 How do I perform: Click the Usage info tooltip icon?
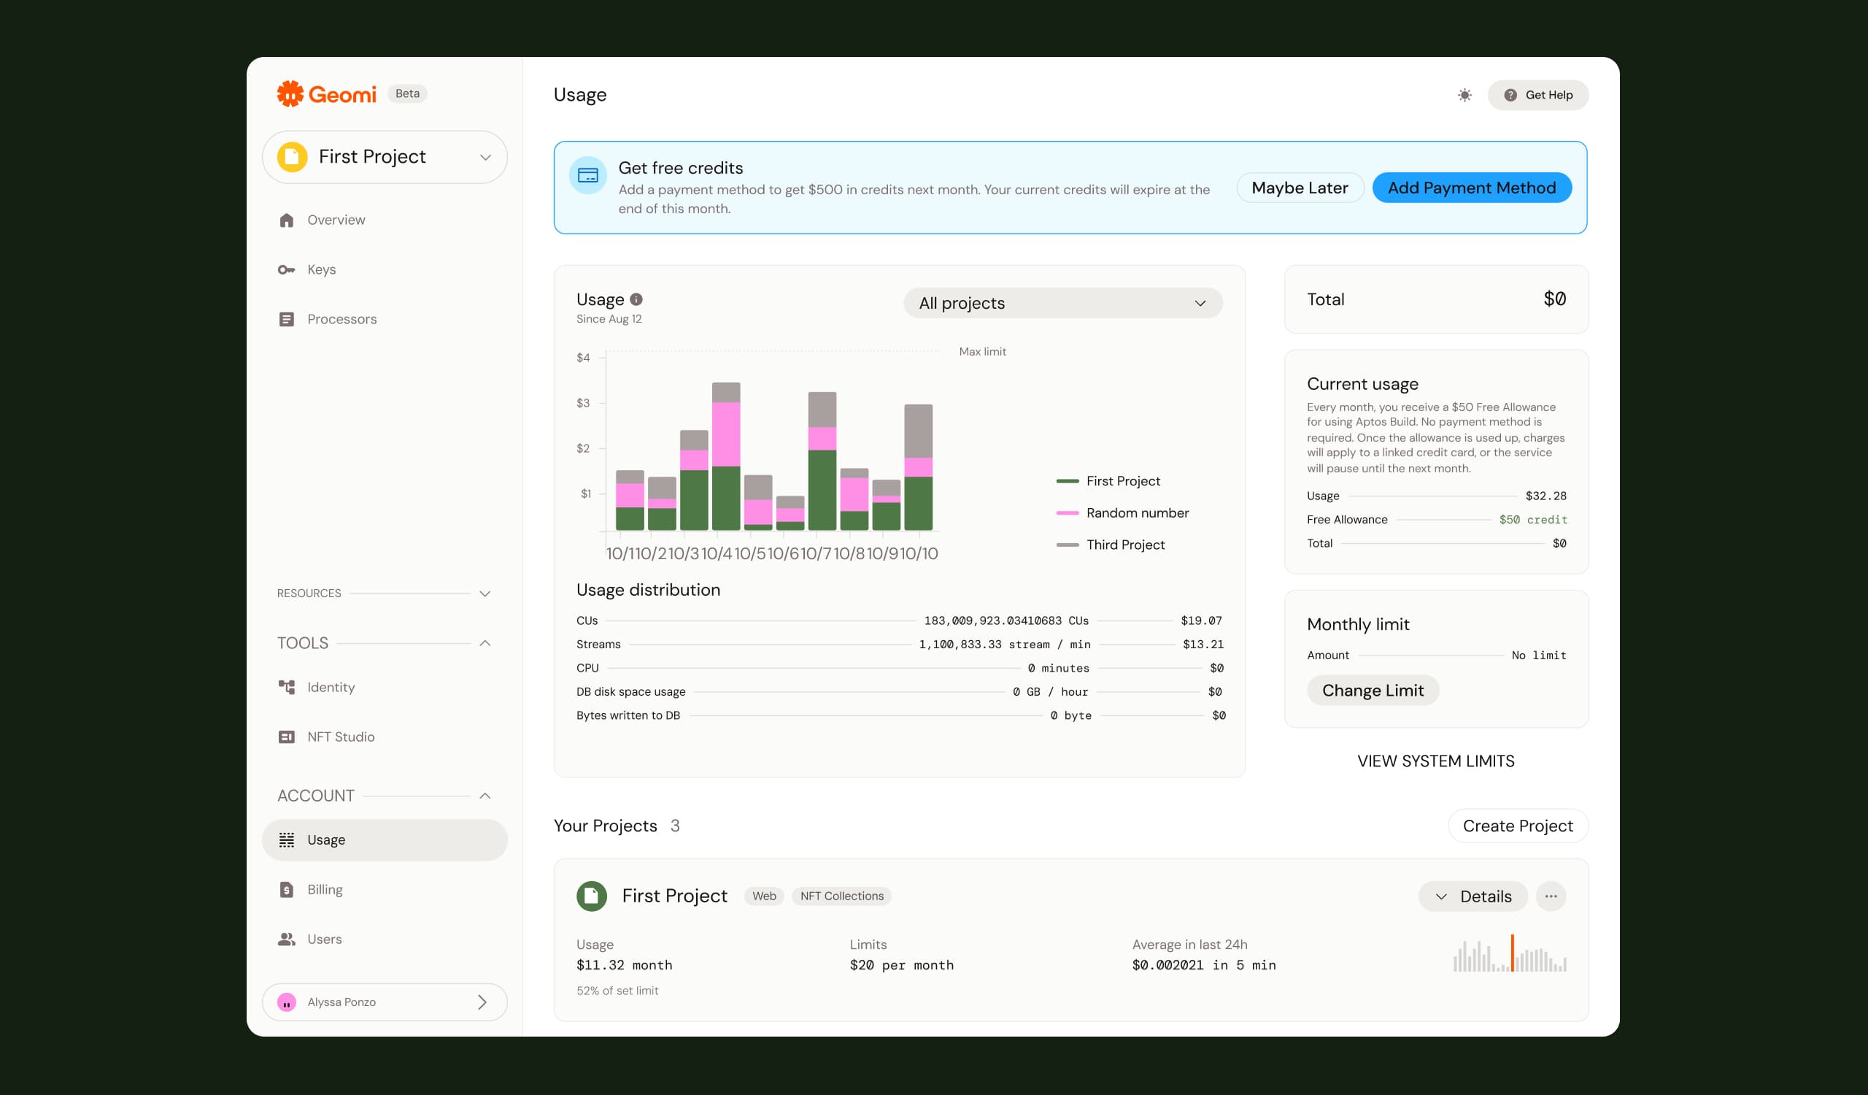(636, 299)
